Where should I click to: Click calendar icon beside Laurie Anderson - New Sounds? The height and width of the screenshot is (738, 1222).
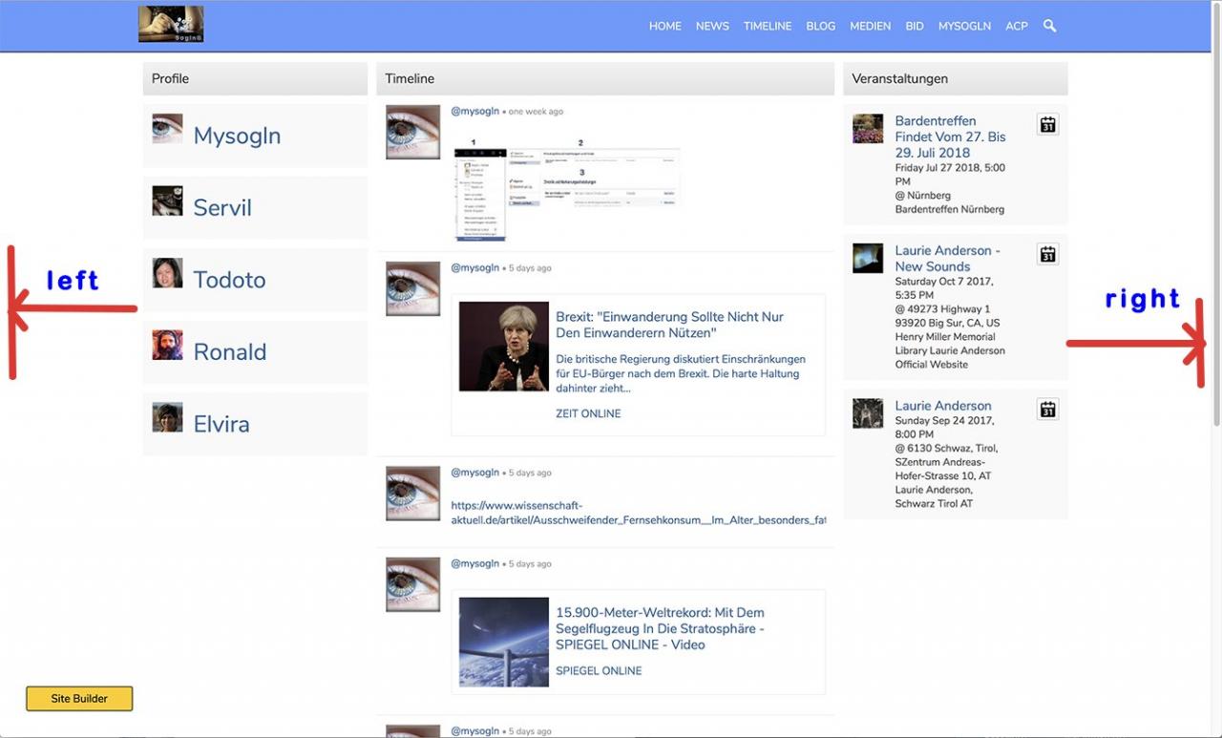tap(1047, 254)
